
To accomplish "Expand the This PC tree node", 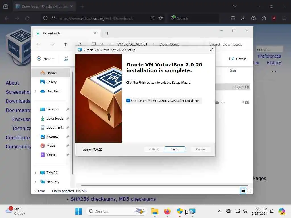I will click(36, 173).
